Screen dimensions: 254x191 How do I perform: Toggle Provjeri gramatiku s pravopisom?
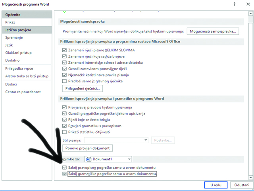click(64, 126)
